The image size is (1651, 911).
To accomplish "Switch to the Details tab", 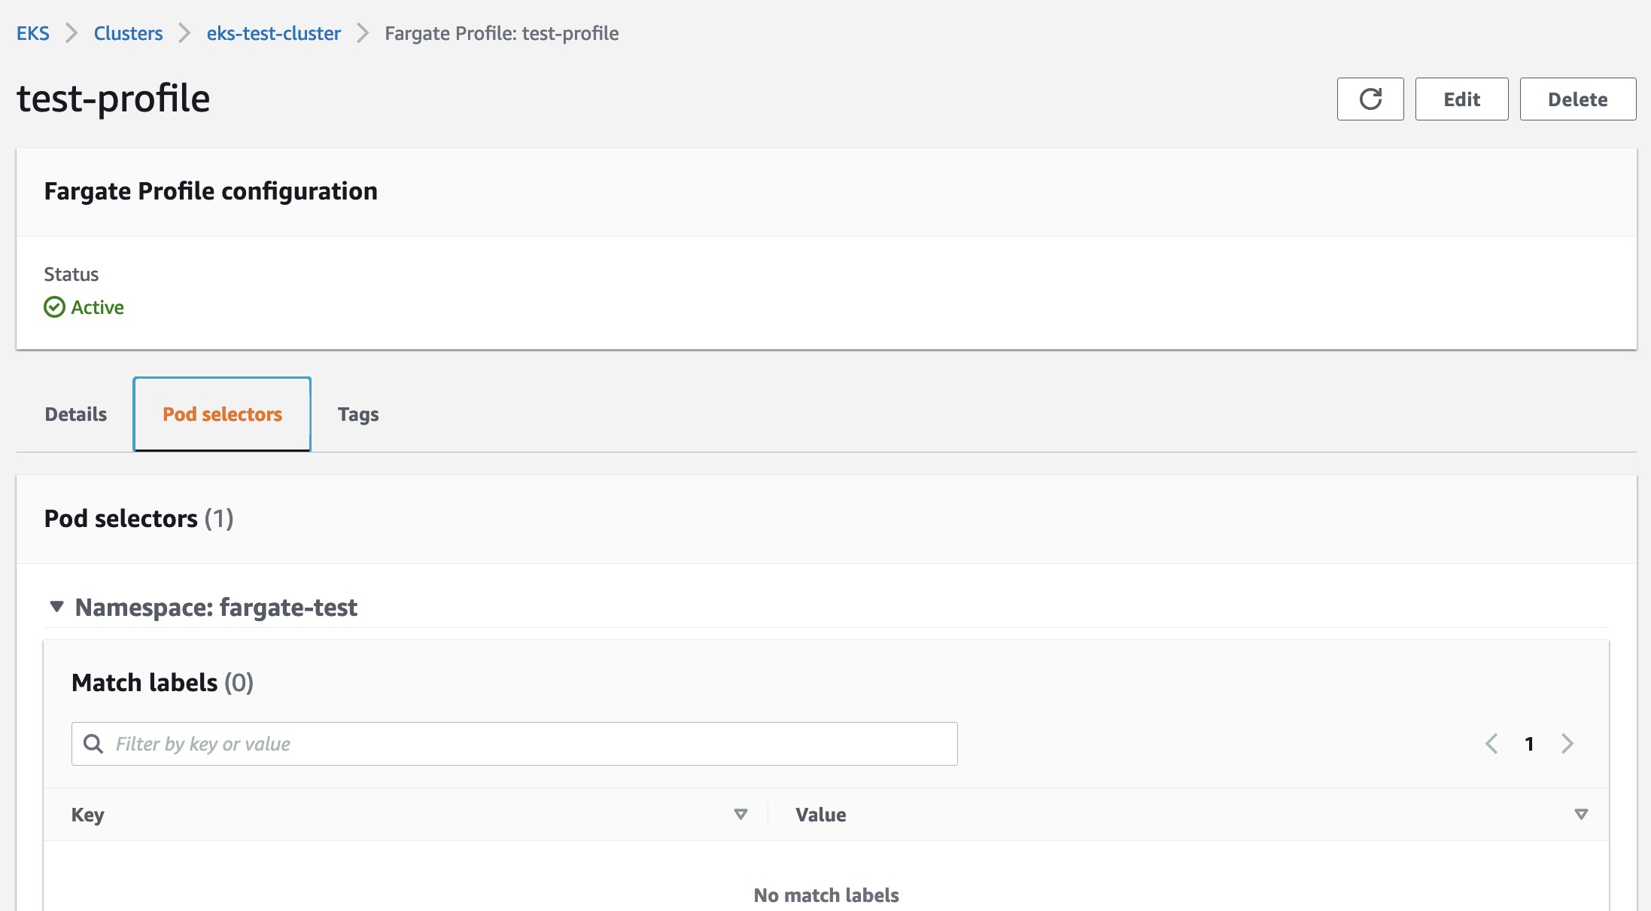I will tap(76, 414).
